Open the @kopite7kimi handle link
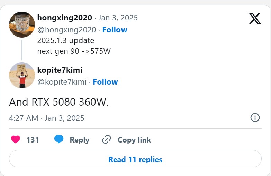This screenshot has width=271, height=176. 62,82
